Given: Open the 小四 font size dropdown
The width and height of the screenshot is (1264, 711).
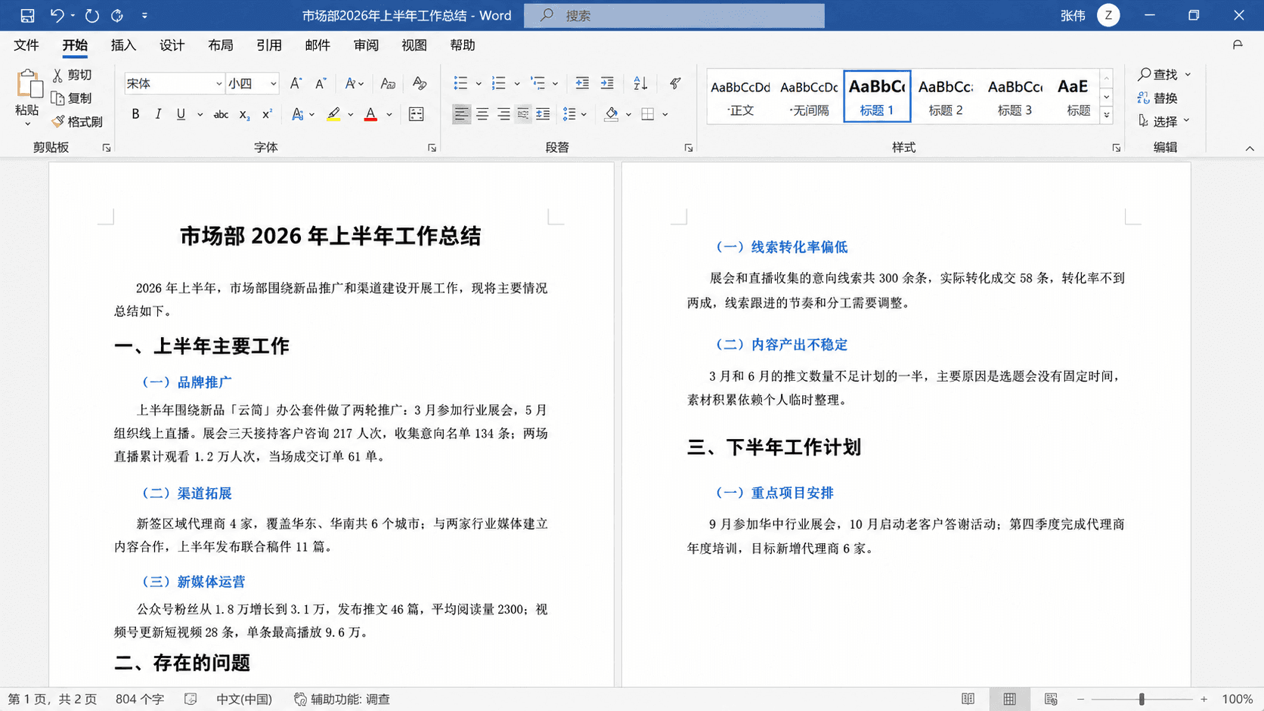Looking at the screenshot, I should [273, 84].
